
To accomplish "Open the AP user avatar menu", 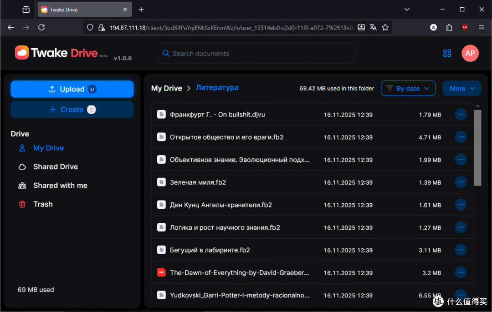I will [470, 53].
